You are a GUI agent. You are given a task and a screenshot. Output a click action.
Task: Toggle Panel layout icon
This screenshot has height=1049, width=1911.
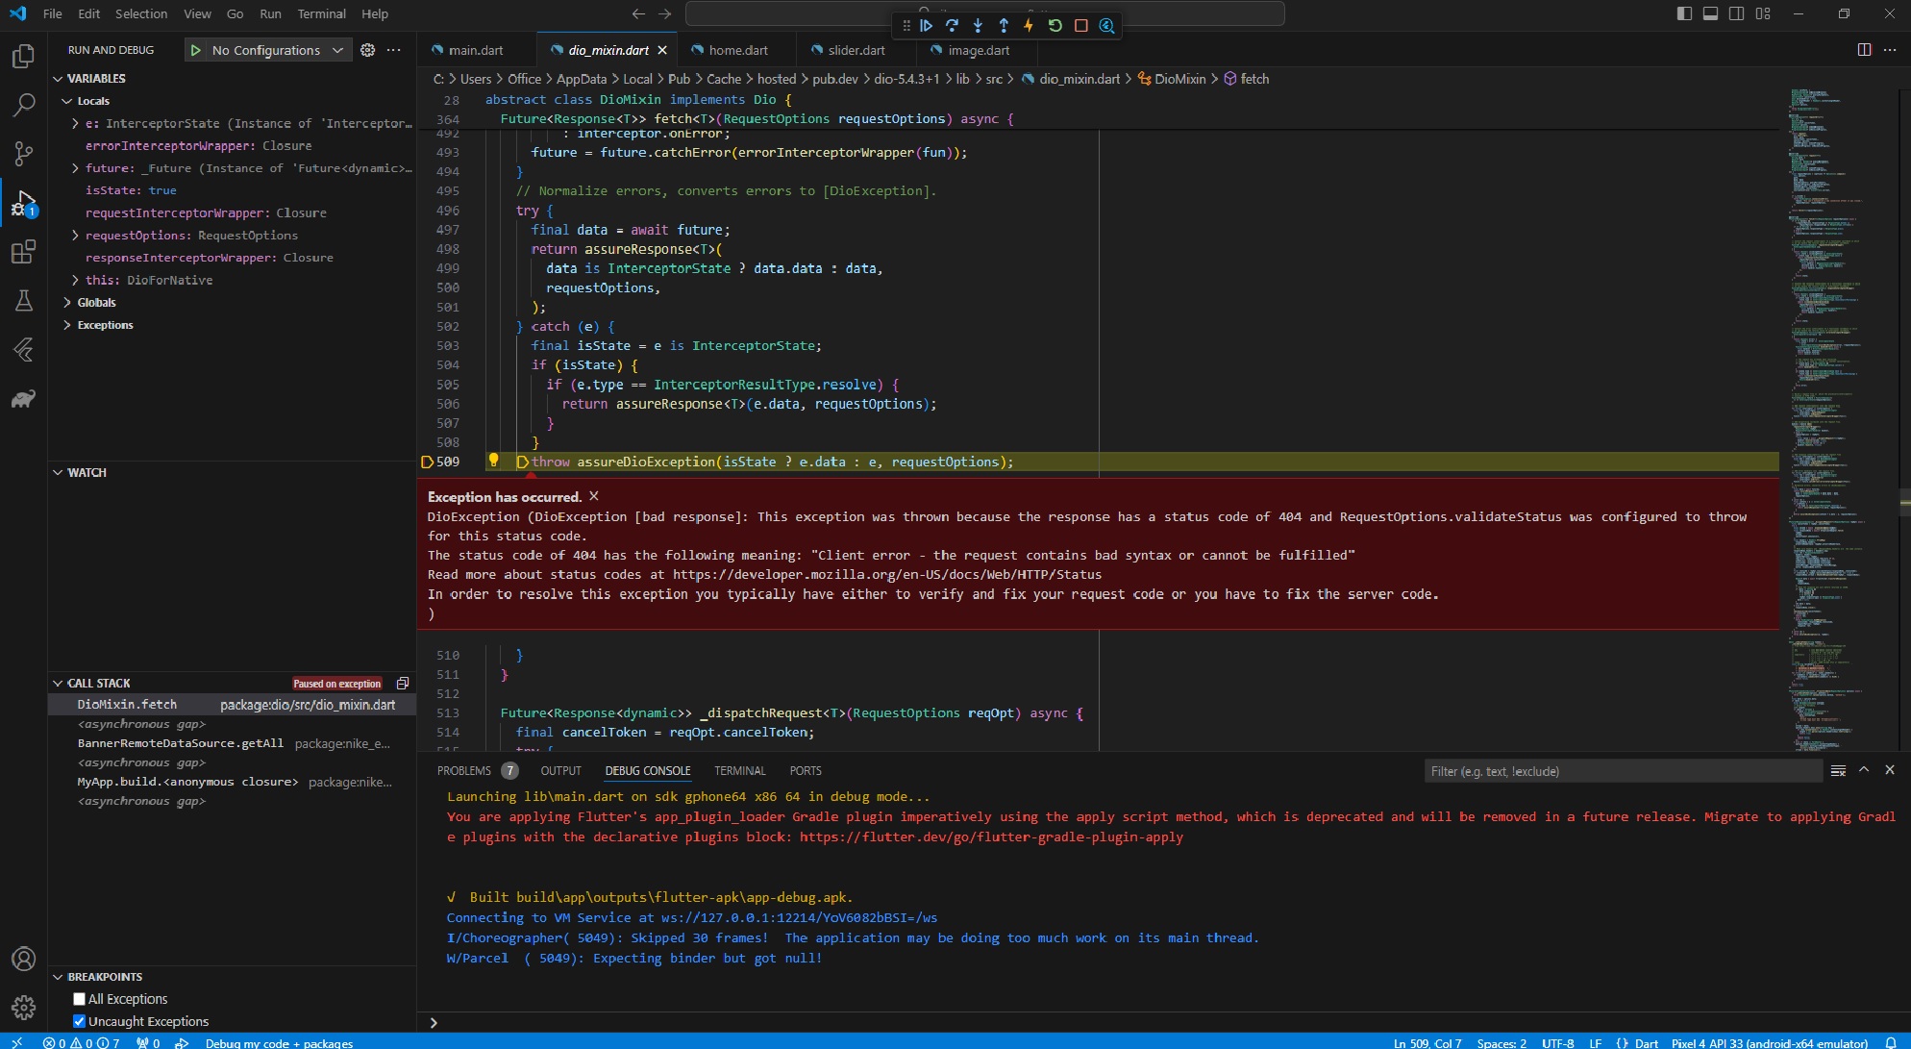click(x=1710, y=13)
